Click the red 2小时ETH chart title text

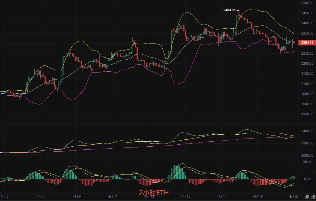click(154, 193)
